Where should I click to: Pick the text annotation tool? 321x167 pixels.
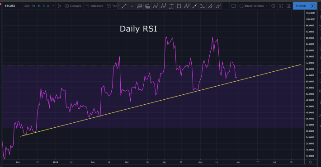(x=171, y=6)
